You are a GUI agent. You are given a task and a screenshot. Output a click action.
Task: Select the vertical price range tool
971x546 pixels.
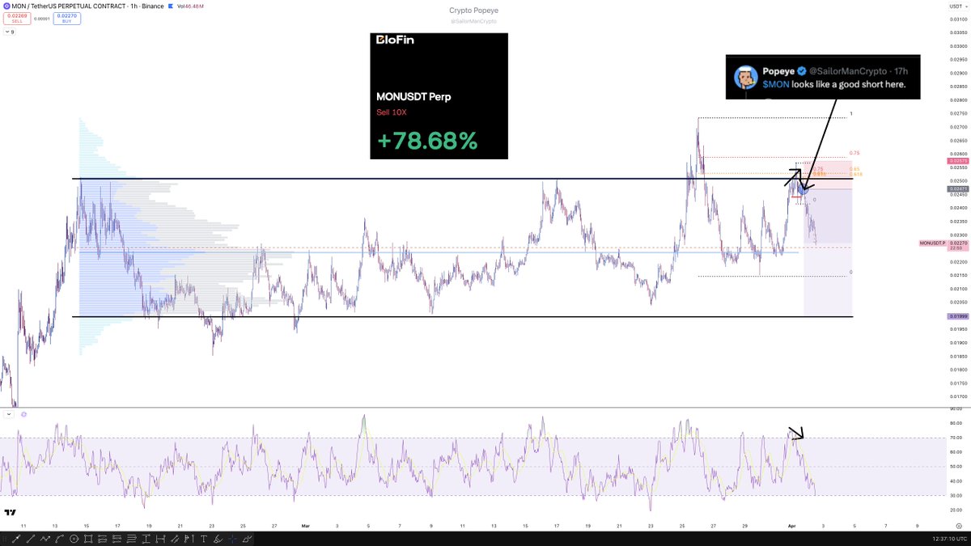[146, 539]
